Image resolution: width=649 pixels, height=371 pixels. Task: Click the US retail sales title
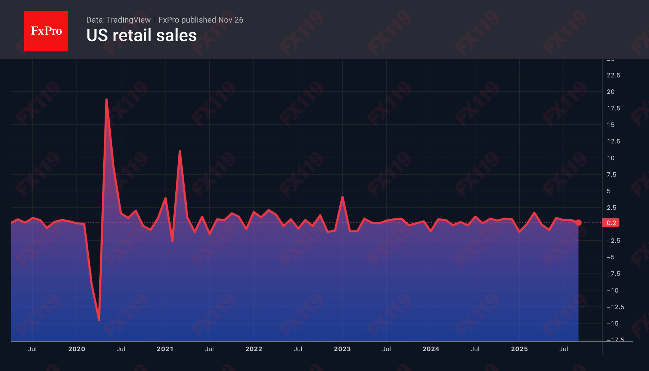[141, 36]
